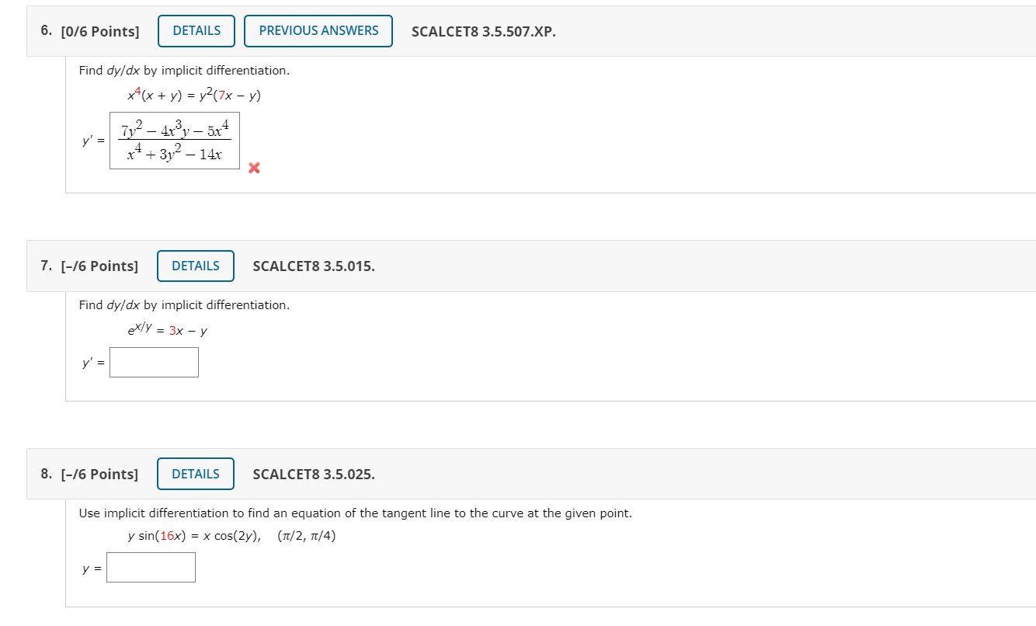Viewport: 1036px width, 626px height.
Task: Click the equation x⁴(x + y) = y²(7x − y)
Action: pos(194,96)
